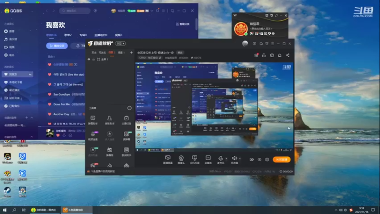The image size is (380, 214).
Task: Open the lyrics assistant tool icon
Action: pos(126,151)
